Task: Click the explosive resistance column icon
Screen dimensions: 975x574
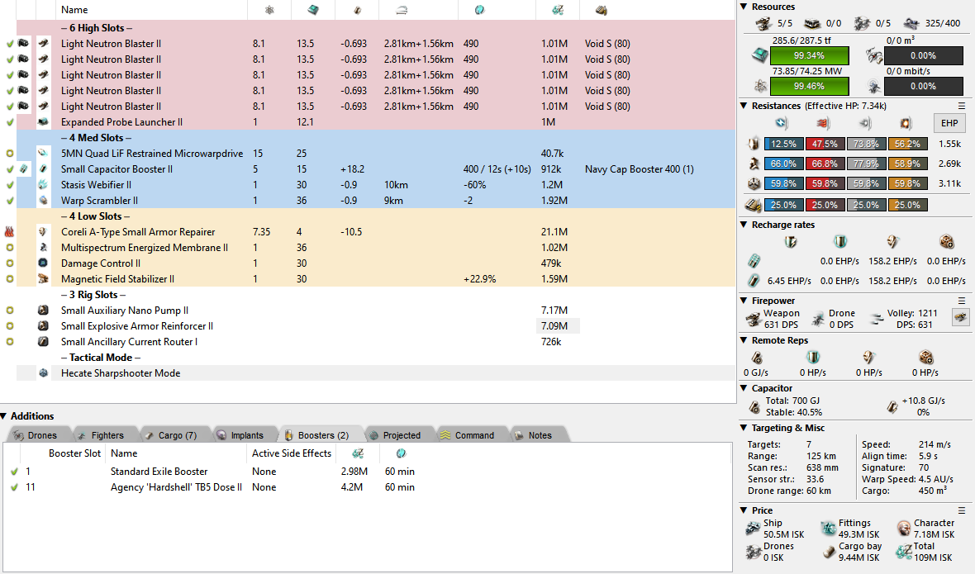Action: (905, 123)
